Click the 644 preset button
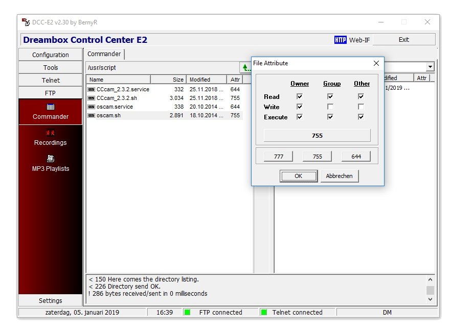451x333 pixels. click(356, 157)
